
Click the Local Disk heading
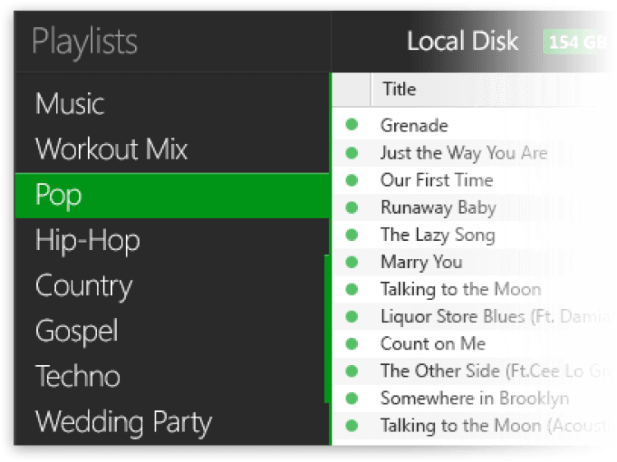462,41
